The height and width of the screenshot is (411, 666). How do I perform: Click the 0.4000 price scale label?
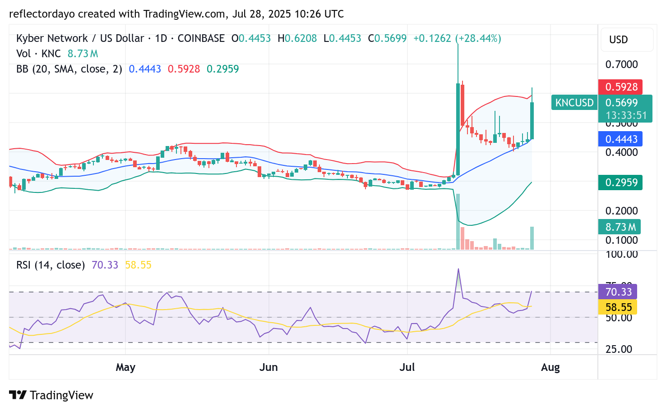(621, 152)
